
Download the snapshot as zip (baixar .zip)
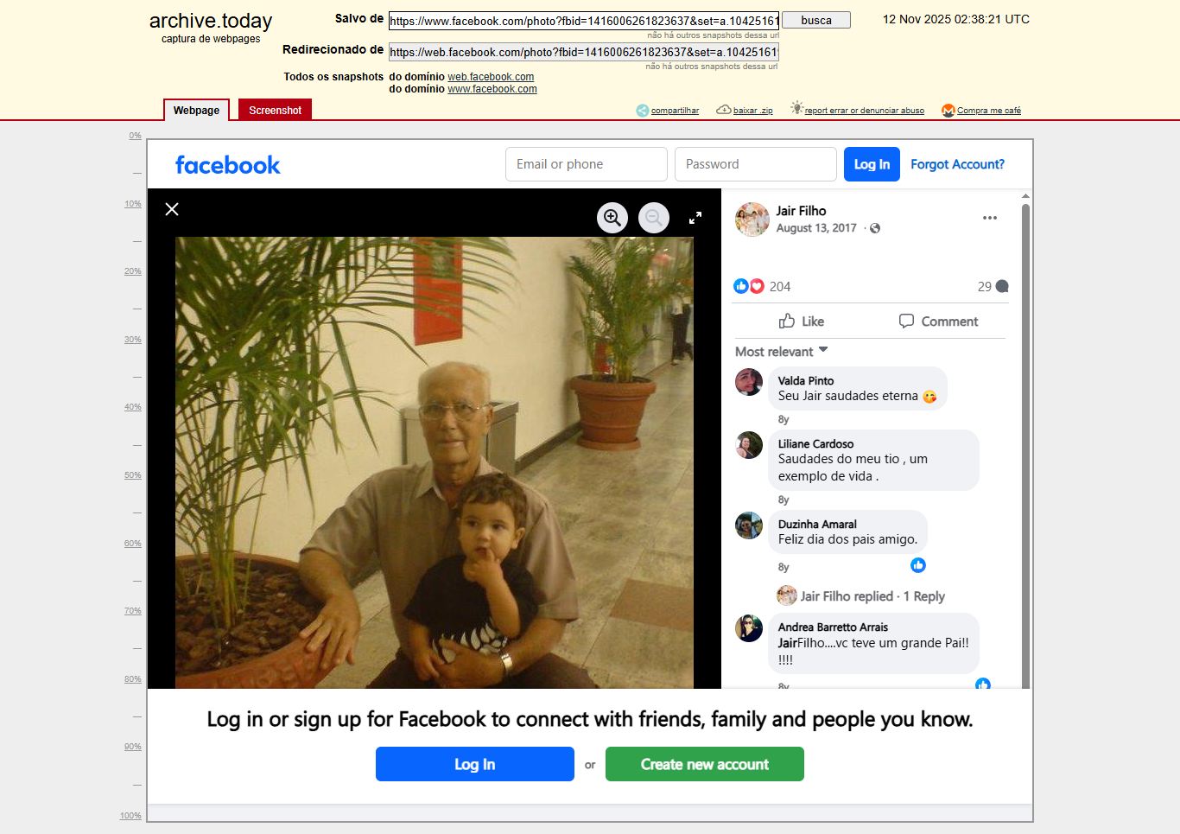[724, 111]
